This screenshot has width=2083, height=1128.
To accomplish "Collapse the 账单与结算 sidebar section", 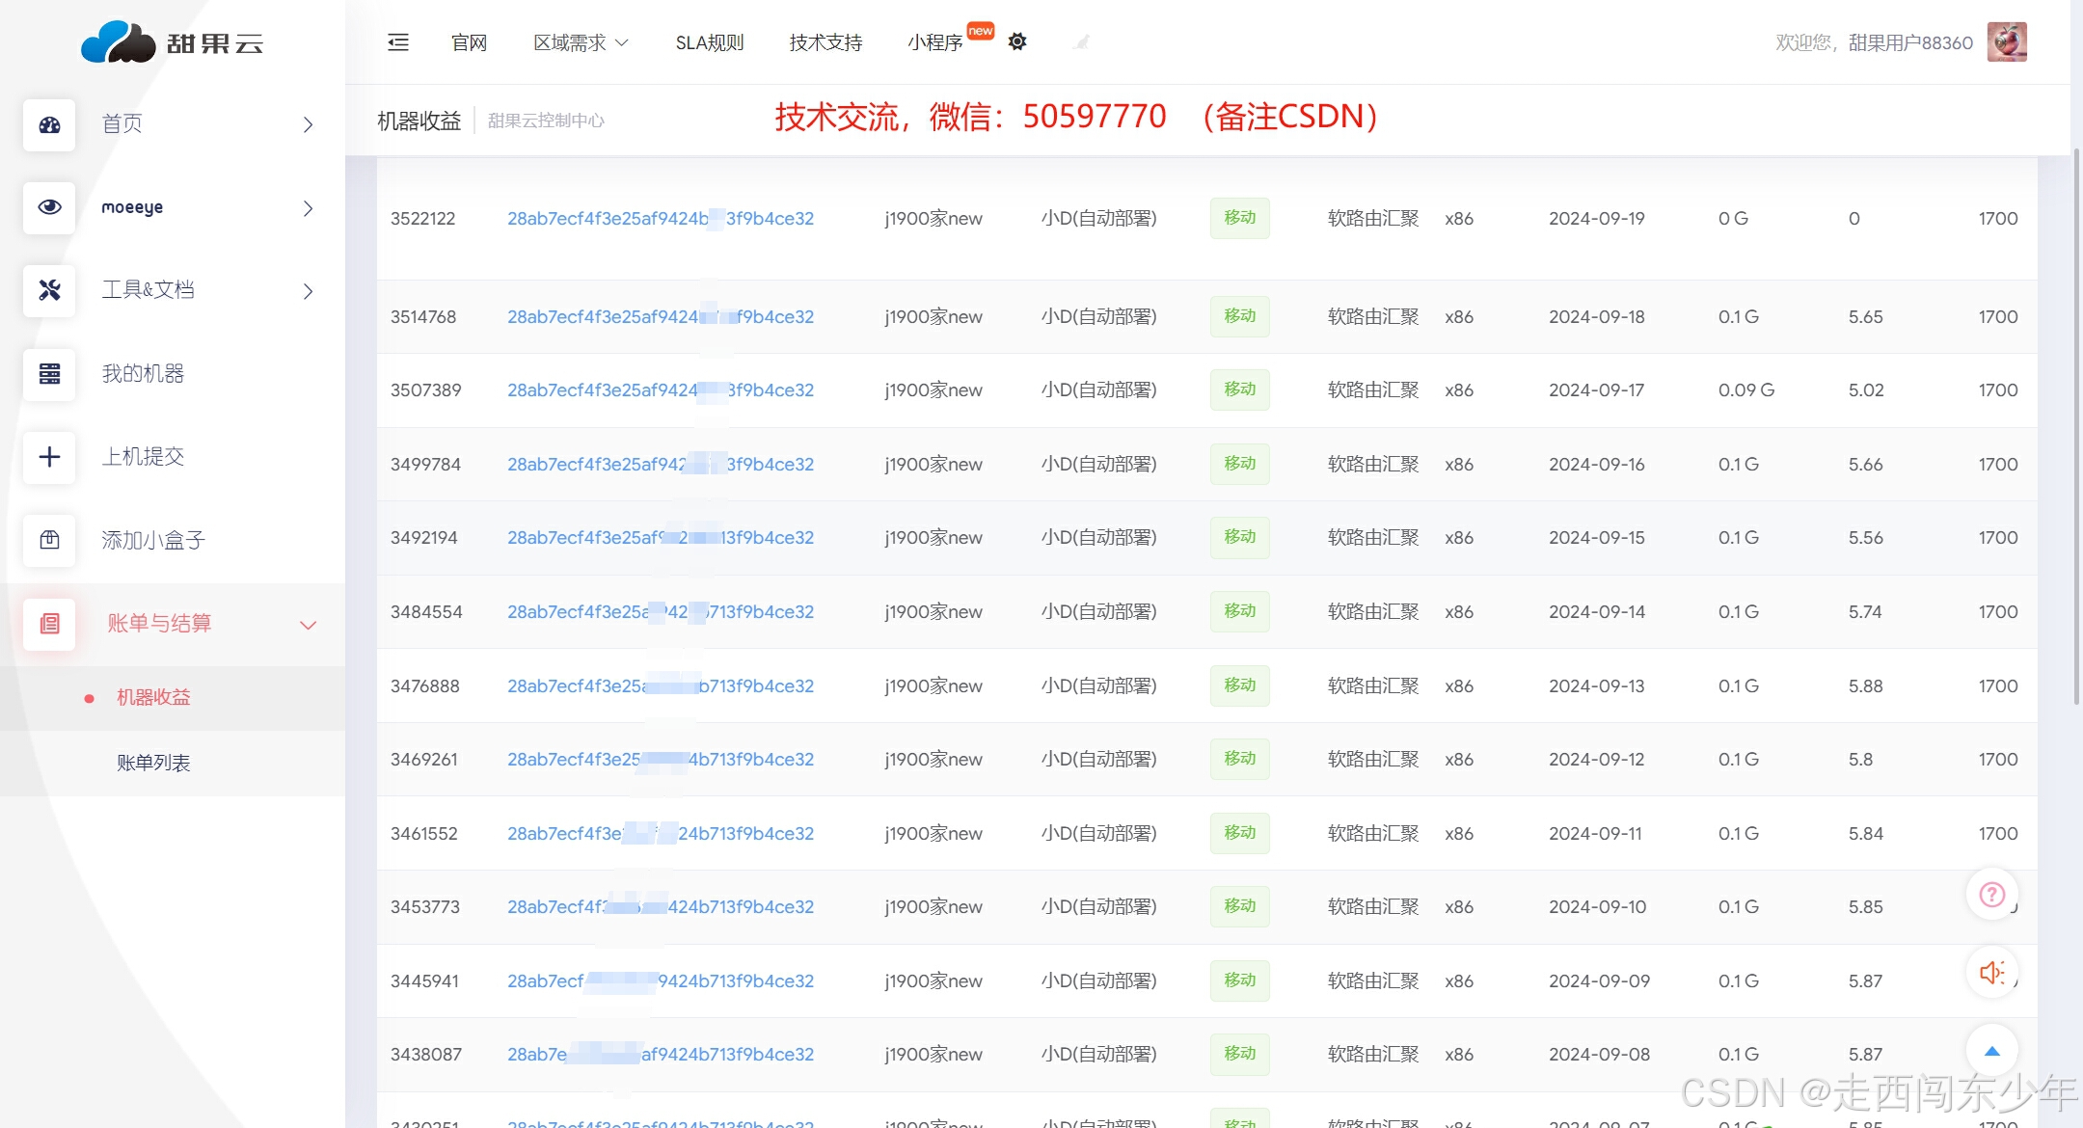I will pyautogui.click(x=308, y=625).
